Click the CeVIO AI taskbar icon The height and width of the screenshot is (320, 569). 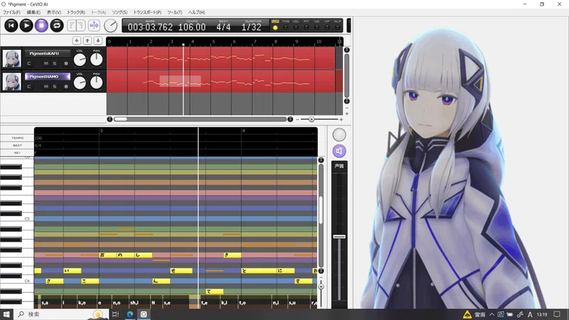click(144, 314)
